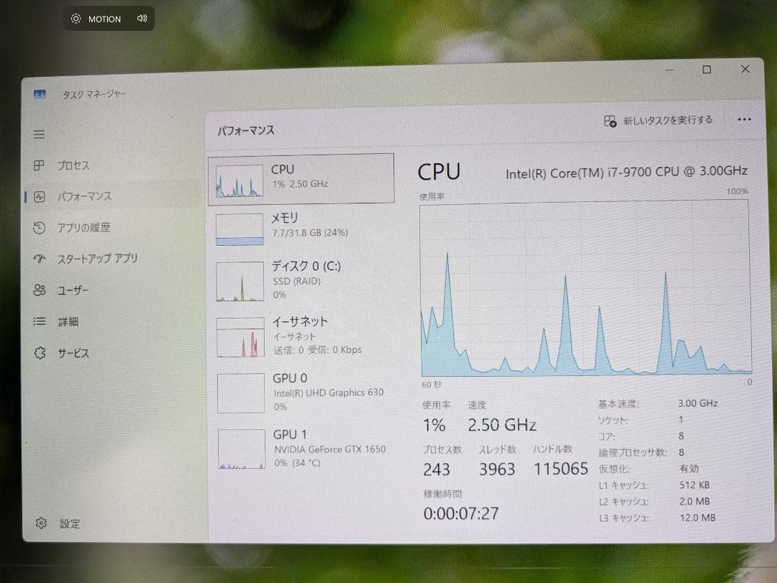Click 新しいタスクを実行する button

tap(658, 120)
